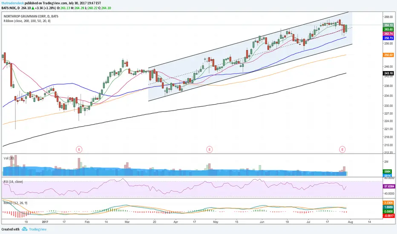
Task: Click the 2M volume axis label
Action: [386, 161]
